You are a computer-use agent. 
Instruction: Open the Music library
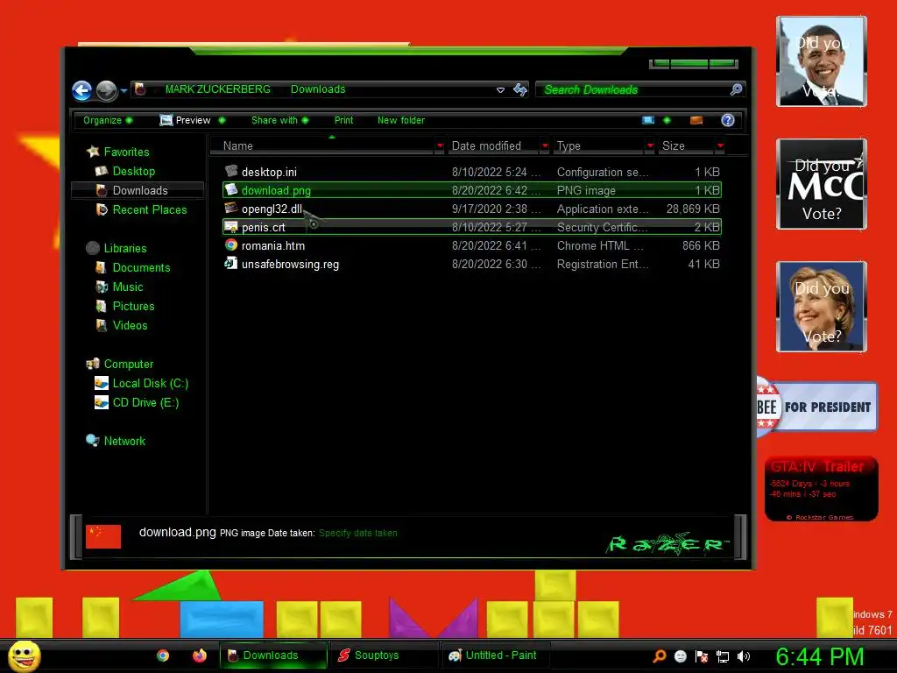128,287
